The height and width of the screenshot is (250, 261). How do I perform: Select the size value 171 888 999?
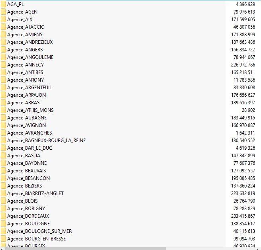pos(243,35)
